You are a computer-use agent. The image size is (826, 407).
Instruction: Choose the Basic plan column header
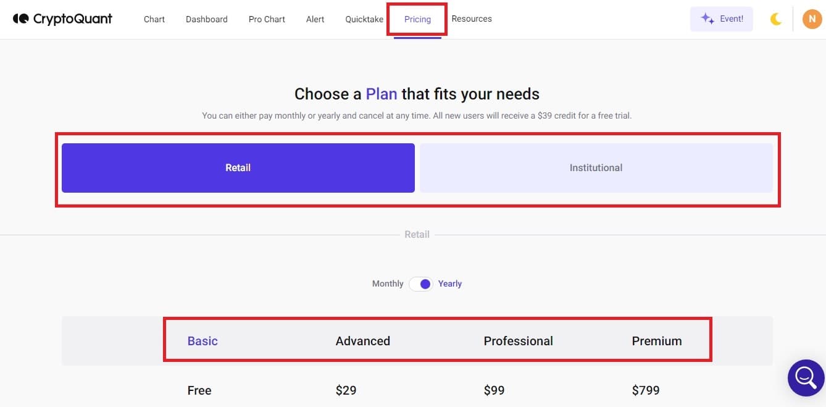[202, 341]
